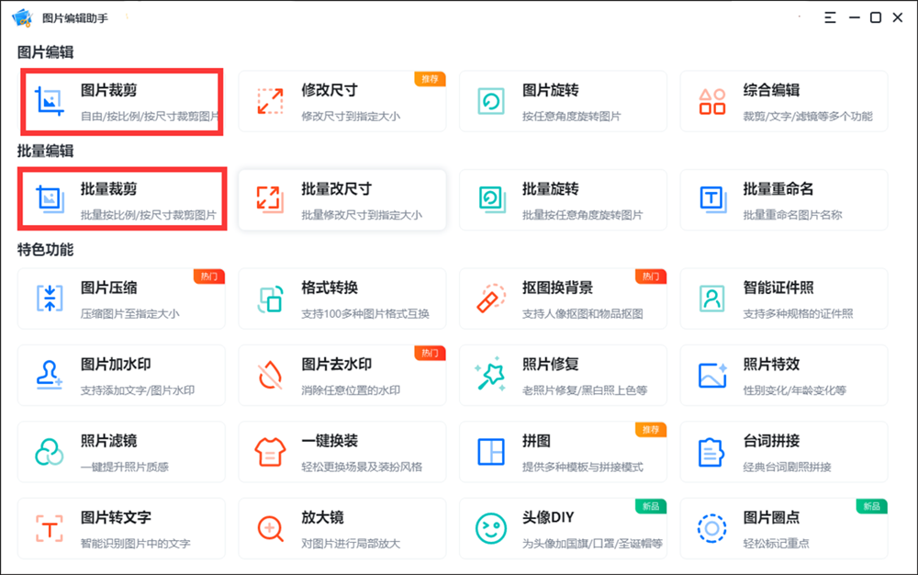Click the 批量编辑 section heading
The image size is (918, 575).
click(x=46, y=152)
